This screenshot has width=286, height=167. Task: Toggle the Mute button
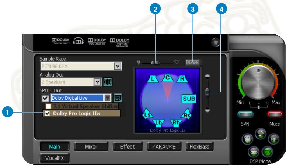click(275, 115)
